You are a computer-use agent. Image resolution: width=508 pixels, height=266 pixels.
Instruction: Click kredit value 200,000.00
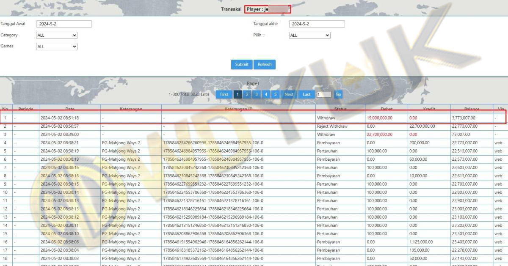420,143
